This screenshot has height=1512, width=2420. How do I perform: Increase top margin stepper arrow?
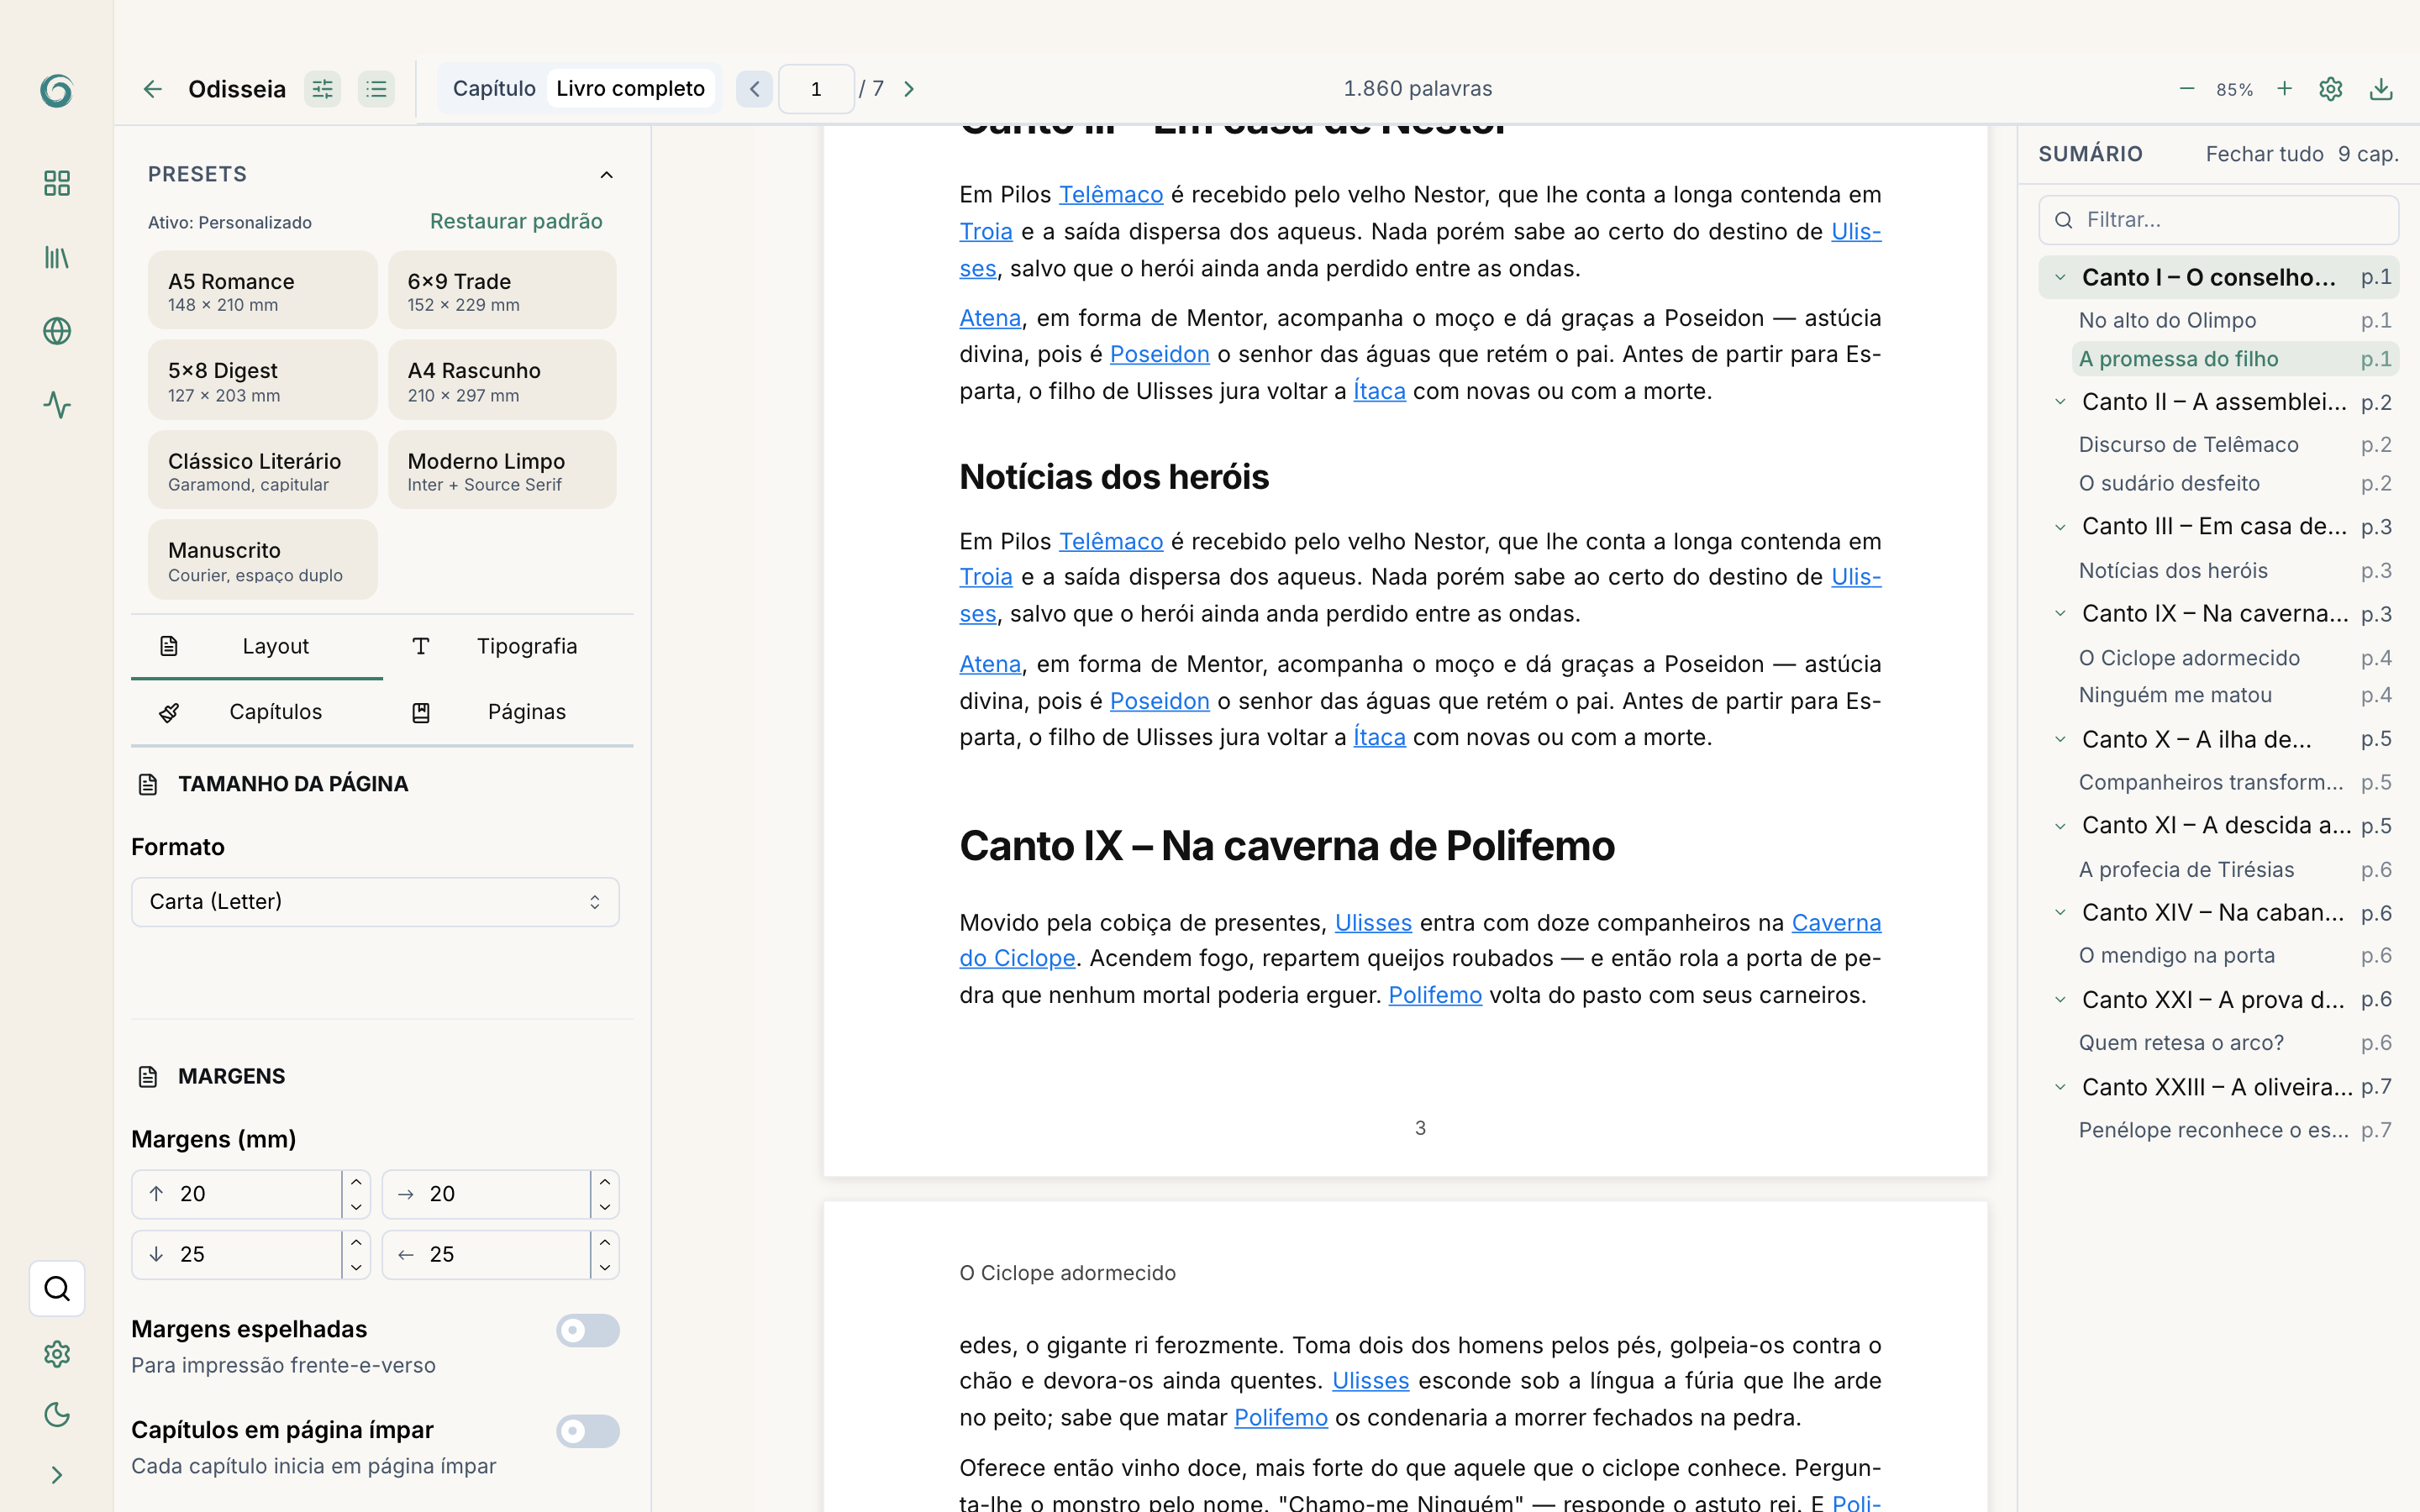pyautogui.click(x=357, y=1182)
